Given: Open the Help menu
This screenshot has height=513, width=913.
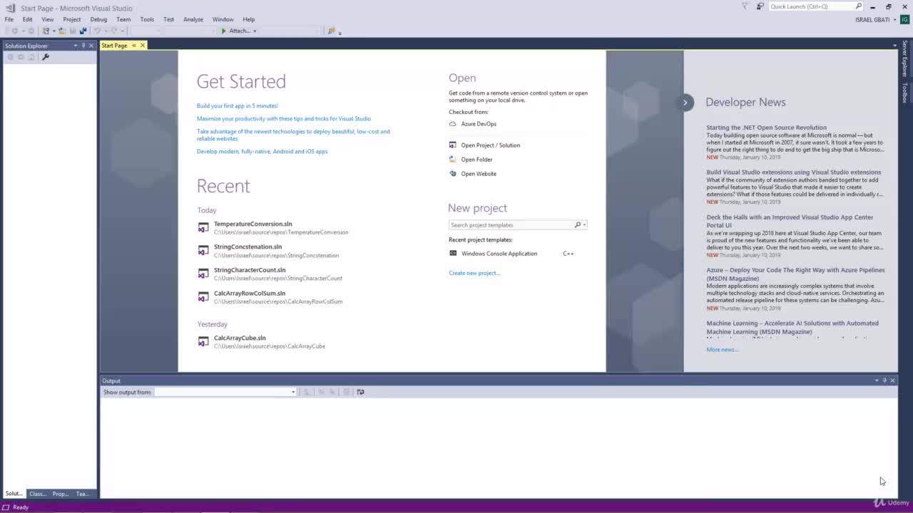Looking at the screenshot, I should tap(248, 19).
